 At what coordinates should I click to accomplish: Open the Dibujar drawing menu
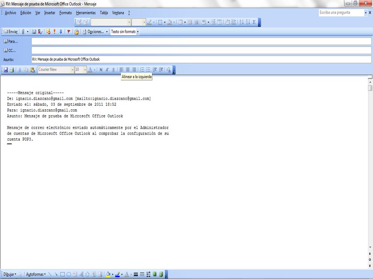click(10, 274)
